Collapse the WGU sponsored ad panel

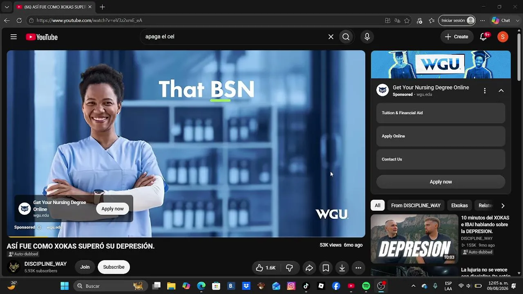(x=501, y=91)
